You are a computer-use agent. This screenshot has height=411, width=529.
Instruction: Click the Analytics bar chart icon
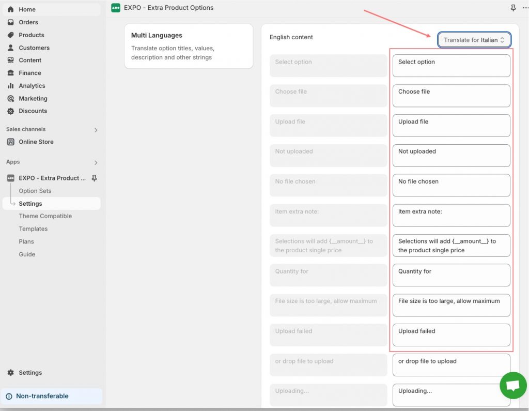10,86
